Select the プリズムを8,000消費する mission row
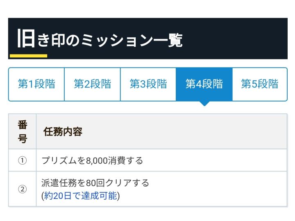The height and width of the screenshot is (221, 295). pos(147,160)
